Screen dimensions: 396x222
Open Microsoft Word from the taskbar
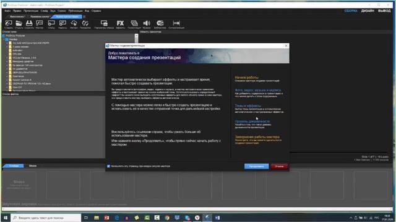(217, 218)
